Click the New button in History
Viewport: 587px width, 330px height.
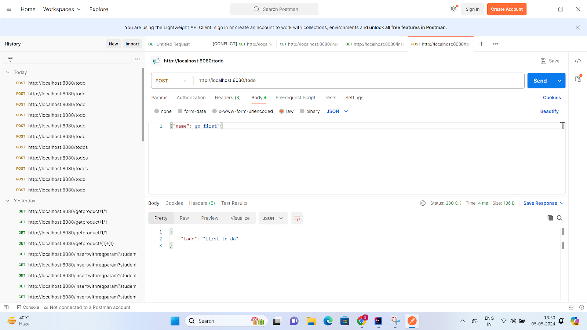tap(113, 44)
